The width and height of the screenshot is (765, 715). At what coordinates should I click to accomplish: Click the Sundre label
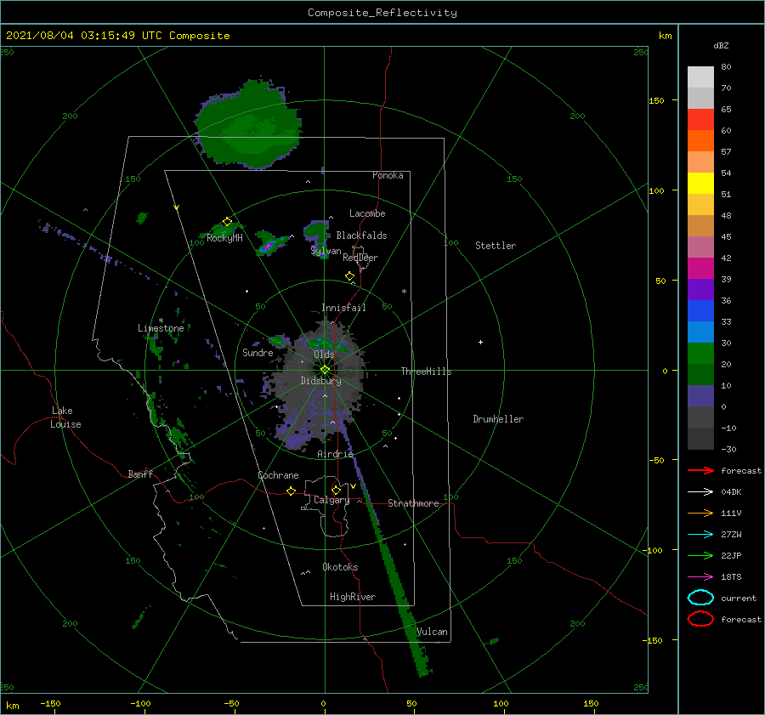pos(258,353)
